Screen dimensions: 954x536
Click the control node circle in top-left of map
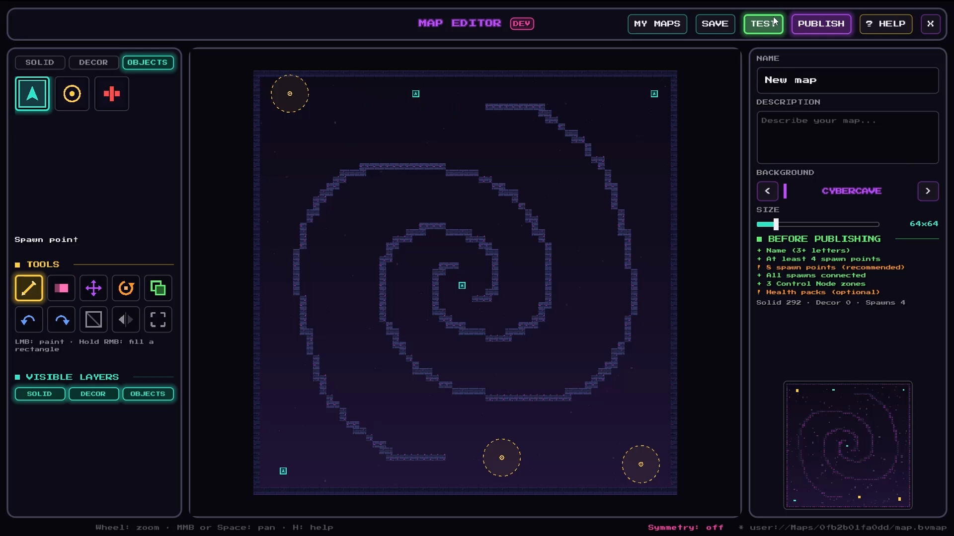point(290,94)
